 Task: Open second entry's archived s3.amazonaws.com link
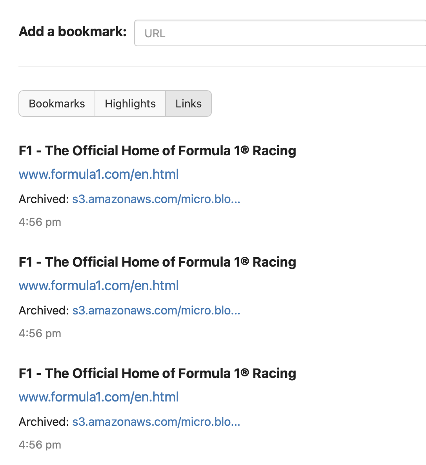pyautogui.click(x=157, y=311)
